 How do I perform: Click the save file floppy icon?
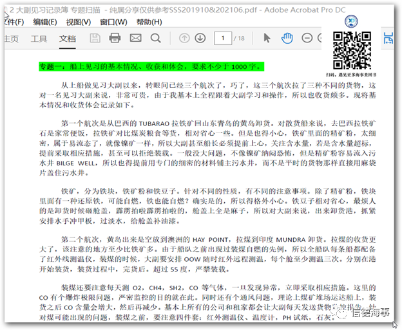(95, 38)
